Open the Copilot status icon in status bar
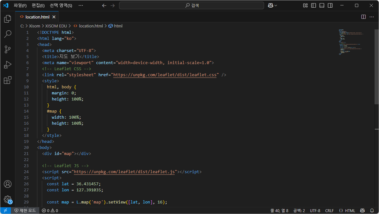Screen dimensions: 379x214 point(362,210)
